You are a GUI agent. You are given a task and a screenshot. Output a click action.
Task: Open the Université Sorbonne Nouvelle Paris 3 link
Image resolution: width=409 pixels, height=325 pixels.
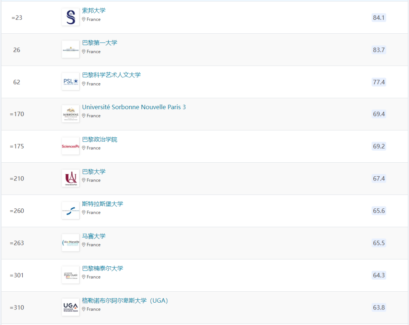pyautogui.click(x=134, y=107)
